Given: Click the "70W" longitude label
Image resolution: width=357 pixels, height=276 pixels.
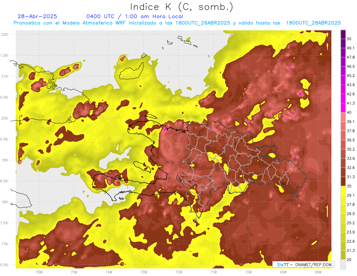Looking at the screenshot, I should click(x=248, y=272).
